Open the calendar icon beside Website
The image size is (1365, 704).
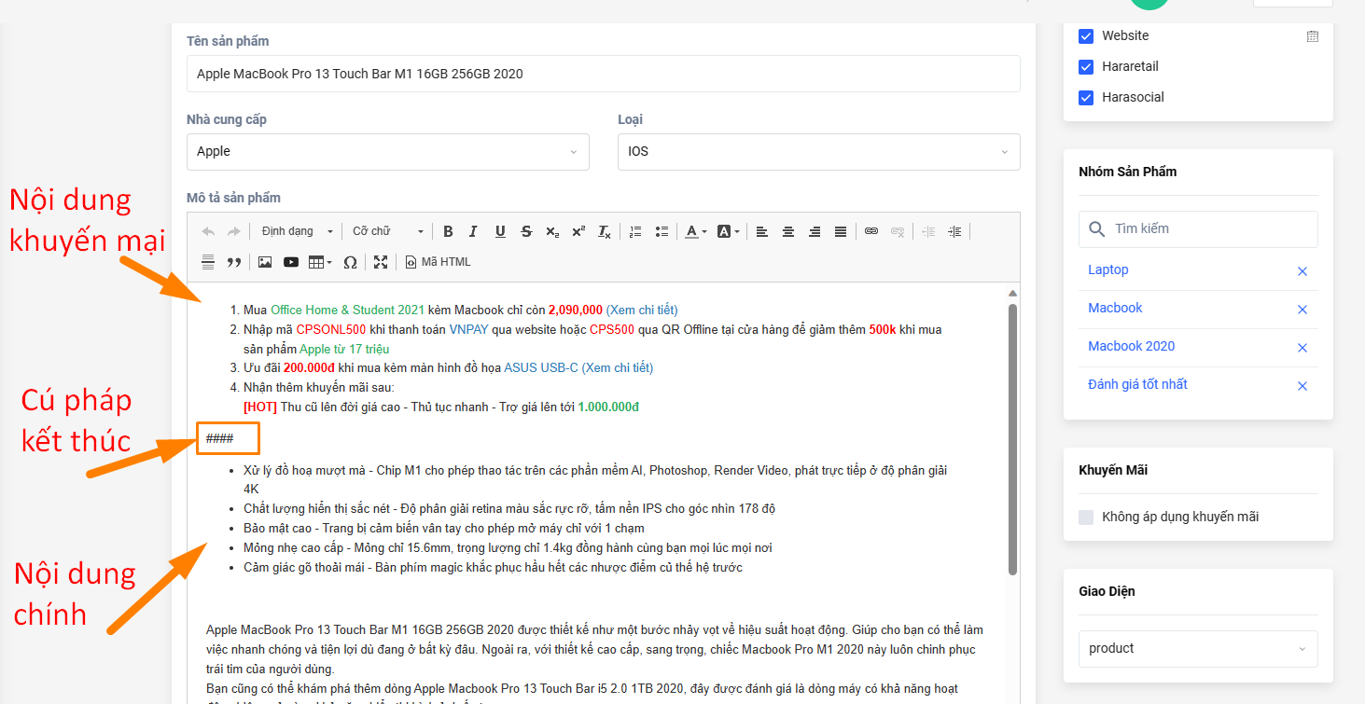pyautogui.click(x=1313, y=36)
